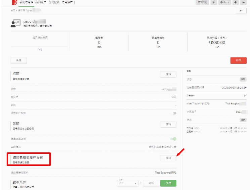
Task: Open the 分润记录 tab
Action: [x=54, y=2]
